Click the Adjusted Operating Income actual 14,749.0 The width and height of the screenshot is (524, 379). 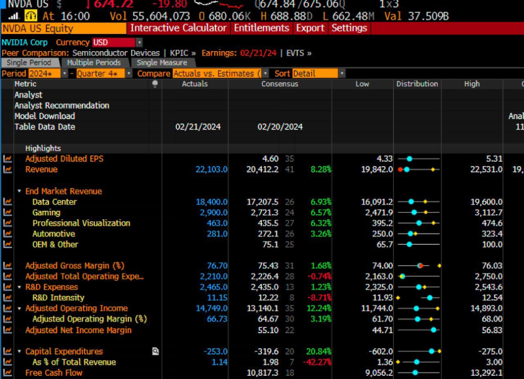pyautogui.click(x=211, y=308)
